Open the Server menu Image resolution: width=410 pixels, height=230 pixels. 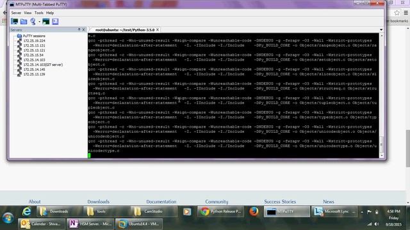coord(16,13)
